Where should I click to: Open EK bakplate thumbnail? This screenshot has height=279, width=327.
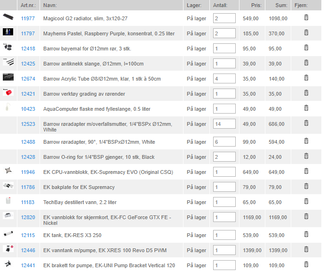point(8,185)
